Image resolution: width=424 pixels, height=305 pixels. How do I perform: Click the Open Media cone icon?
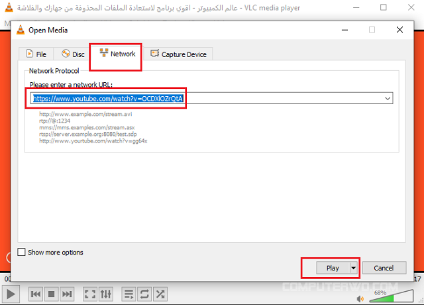(x=21, y=30)
